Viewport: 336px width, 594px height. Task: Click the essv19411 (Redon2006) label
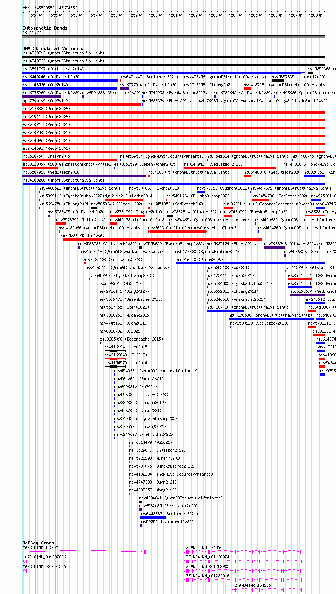click(46, 117)
